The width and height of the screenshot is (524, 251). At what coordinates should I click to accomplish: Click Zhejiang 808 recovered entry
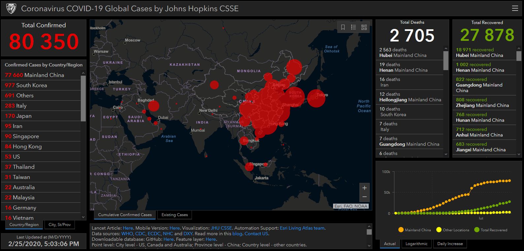point(484,103)
